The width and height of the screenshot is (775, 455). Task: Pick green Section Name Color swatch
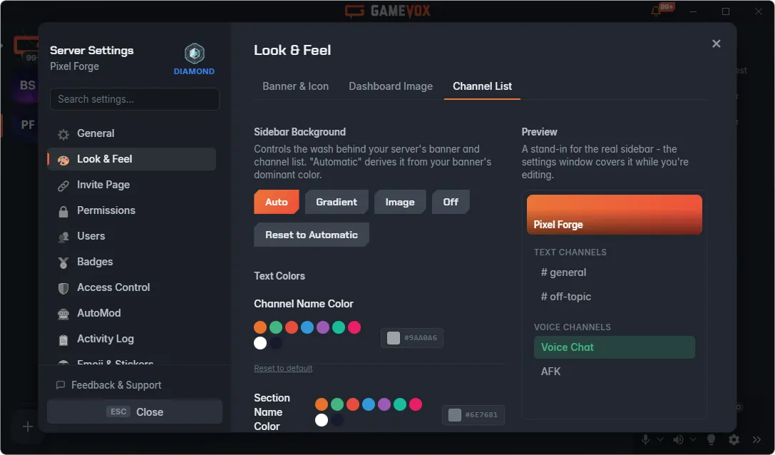pyautogui.click(x=337, y=404)
